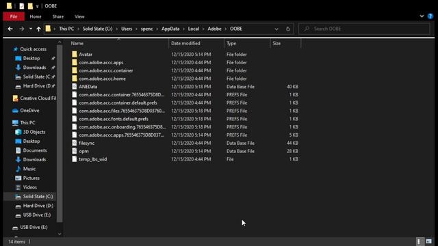Go up one folder level arrow
Image resolution: width=438 pixels, height=246 pixels.
(38, 29)
